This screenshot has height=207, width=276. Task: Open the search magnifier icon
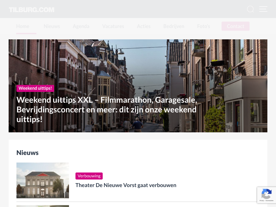(250, 9)
